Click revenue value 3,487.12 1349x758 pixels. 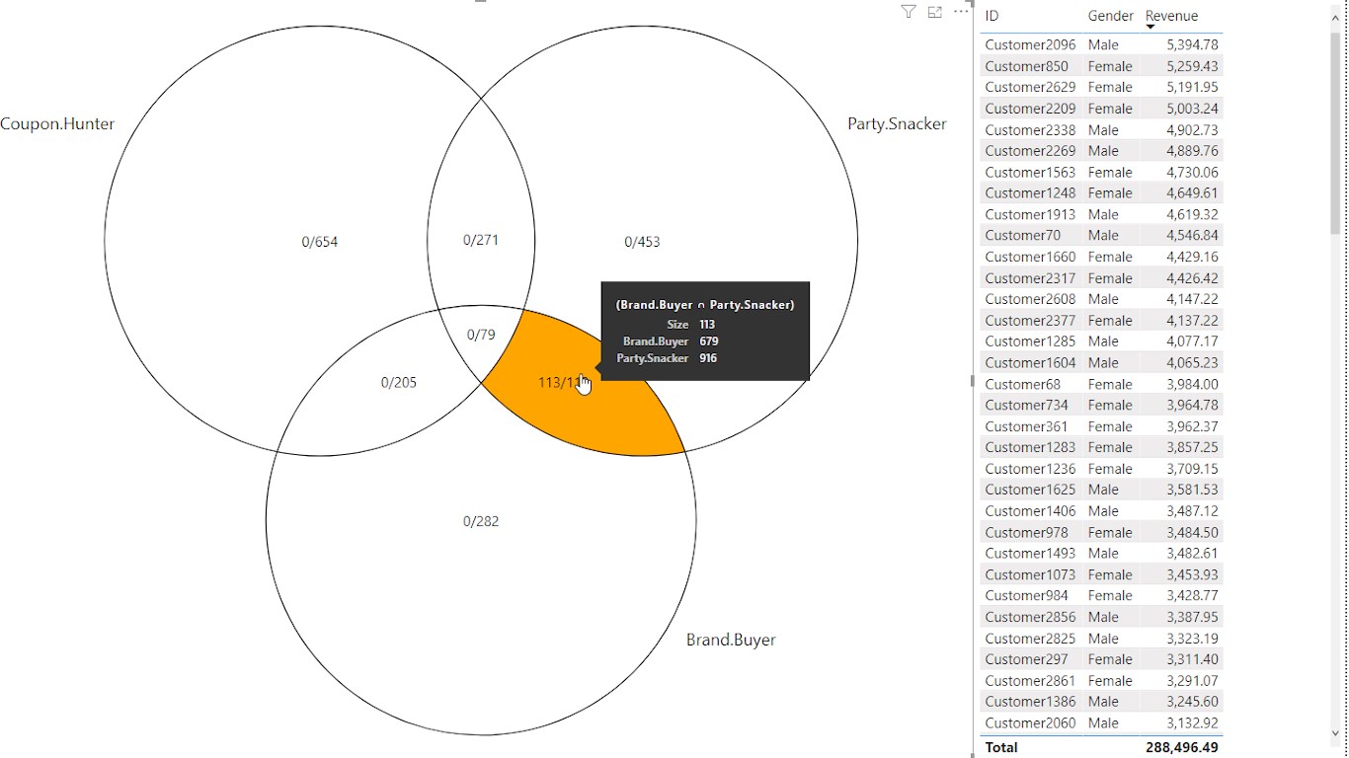(1192, 511)
